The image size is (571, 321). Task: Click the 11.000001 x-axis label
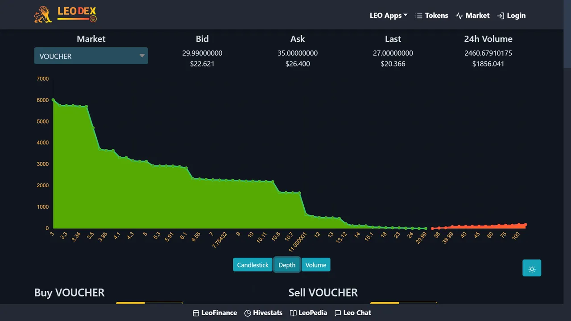[298, 241]
